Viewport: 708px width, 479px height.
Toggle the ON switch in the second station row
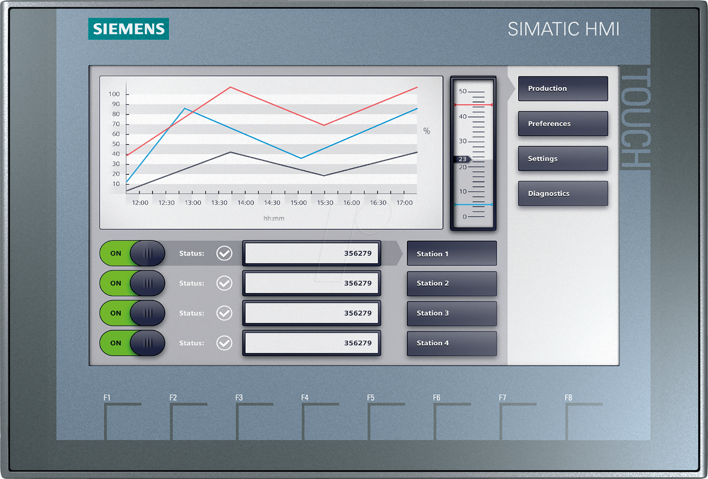tap(132, 283)
